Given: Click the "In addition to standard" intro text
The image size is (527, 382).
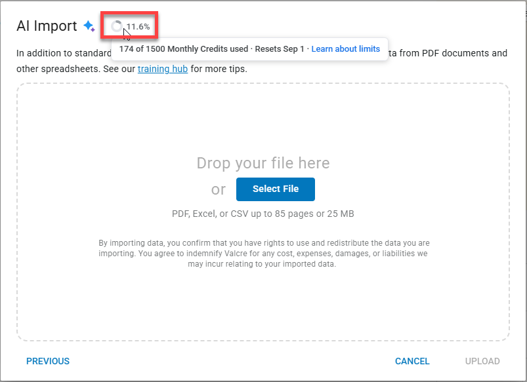Looking at the screenshot, I should (64, 53).
